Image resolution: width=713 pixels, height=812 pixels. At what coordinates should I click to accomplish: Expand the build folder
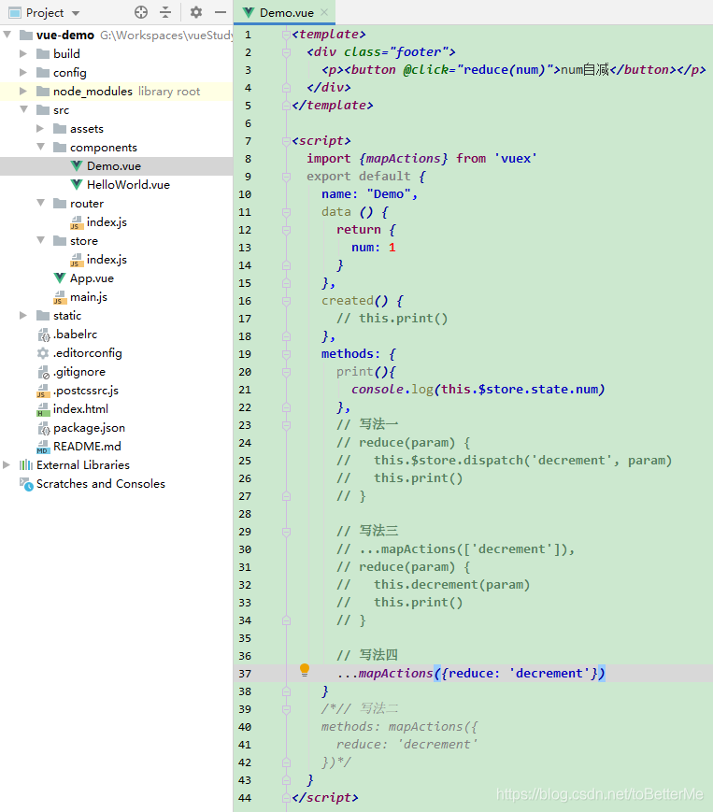(22, 53)
